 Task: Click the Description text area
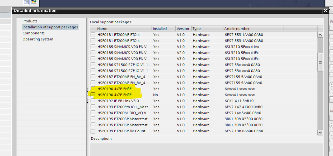click(x=206, y=149)
